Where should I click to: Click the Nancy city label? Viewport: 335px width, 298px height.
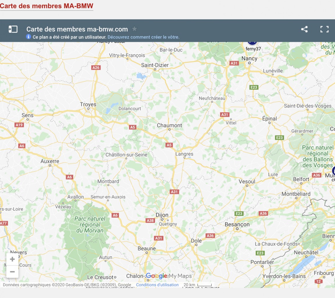pyautogui.click(x=249, y=58)
